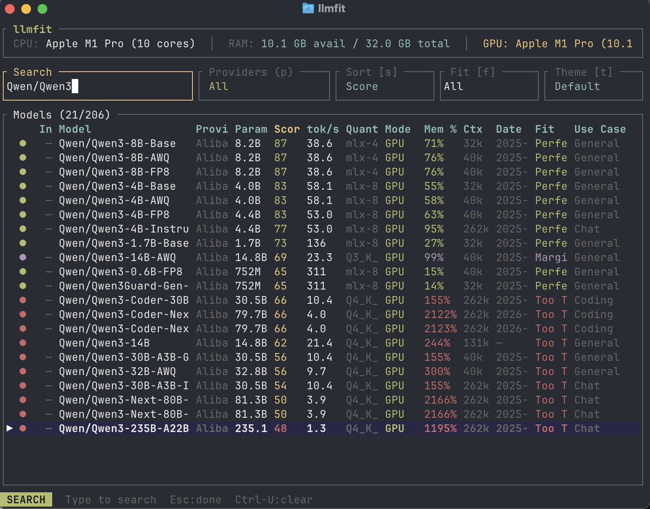Click the GPU Apple M1 Pro readout
Image resolution: width=650 pixels, height=509 pixels.
click(557, 44)
